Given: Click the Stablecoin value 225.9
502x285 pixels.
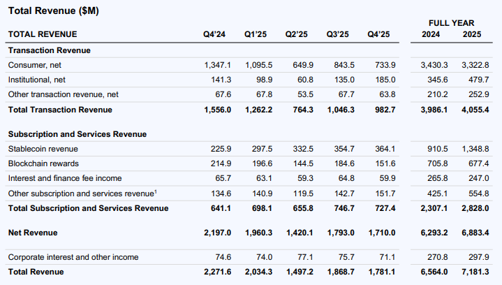Looking at the screenshot, I should (221, 149).
